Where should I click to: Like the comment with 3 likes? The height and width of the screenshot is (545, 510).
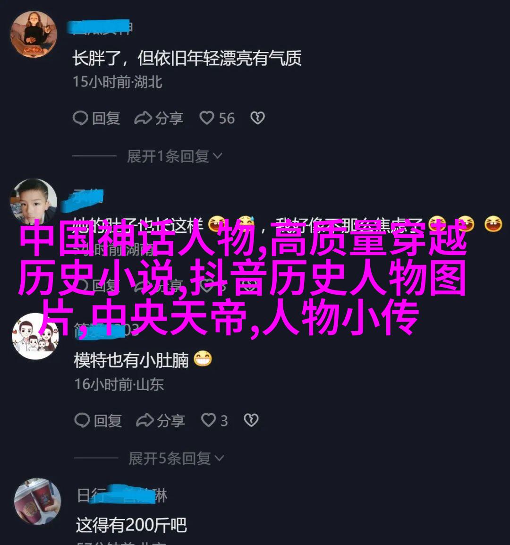[214, 421]
